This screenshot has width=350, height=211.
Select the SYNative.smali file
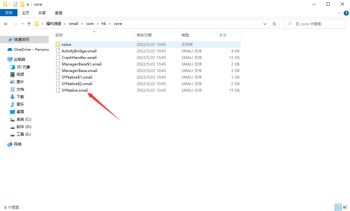pyautogui.click(x=75, y=90)
